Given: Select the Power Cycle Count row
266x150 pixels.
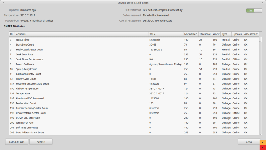Looking at the screenshot, I should 134,79.
